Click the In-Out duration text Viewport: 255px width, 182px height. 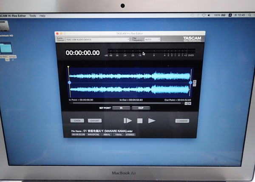(x=131, y=100)
